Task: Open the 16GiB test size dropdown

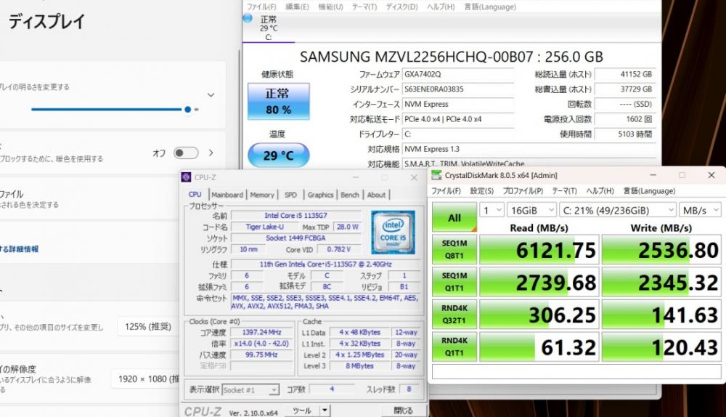Action: [531, 211]
